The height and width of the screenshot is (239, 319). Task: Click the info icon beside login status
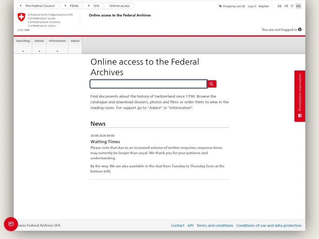pos(300,29)
